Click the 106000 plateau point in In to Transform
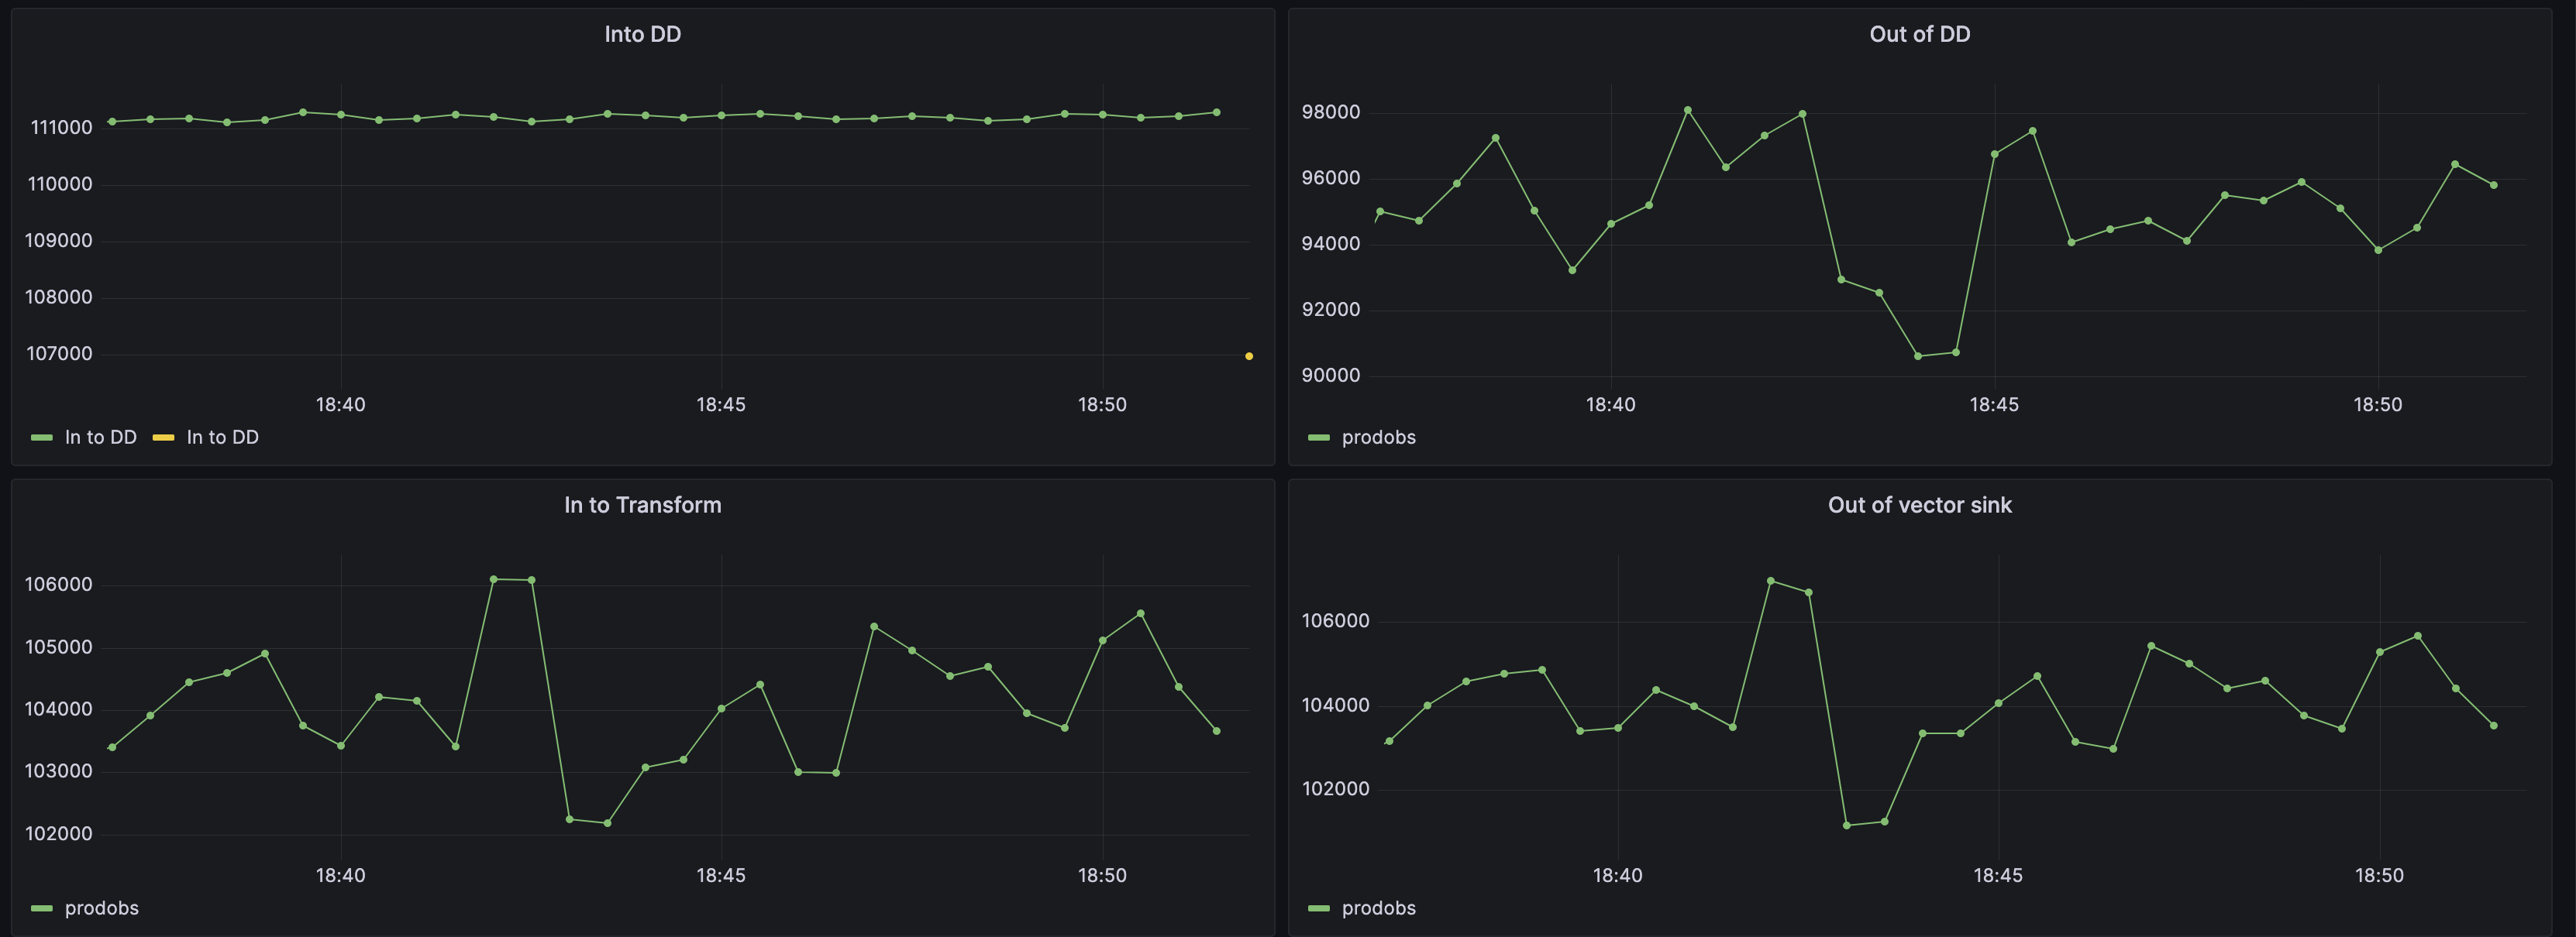Image resolution: width=2576 pixels, height=937 pixels. [494, 578]
